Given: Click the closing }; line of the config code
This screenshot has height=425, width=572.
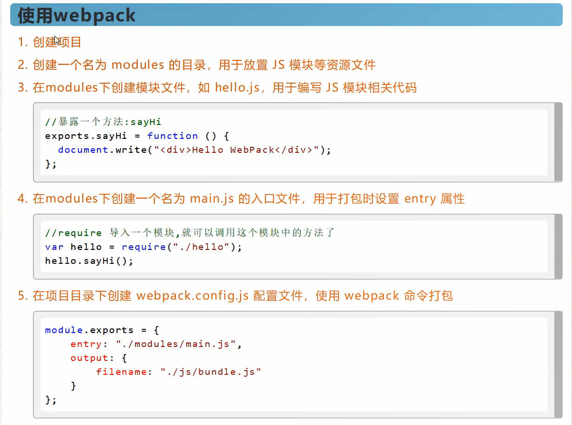Looking at the screenshot, I should coord(51,400).
